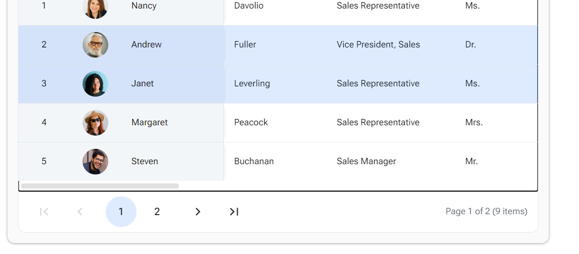Click Margaret Peacock's avatar photo
Screen dimensions: 579x254
pyautogui.click(x=95, y=123)
